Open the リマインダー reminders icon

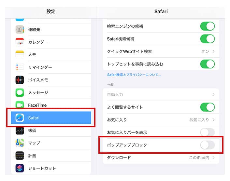coord(20,67)
